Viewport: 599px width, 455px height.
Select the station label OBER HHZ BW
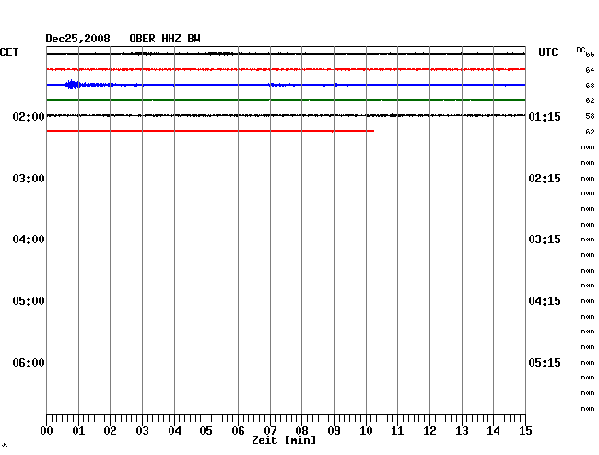[x=165, y=39]
